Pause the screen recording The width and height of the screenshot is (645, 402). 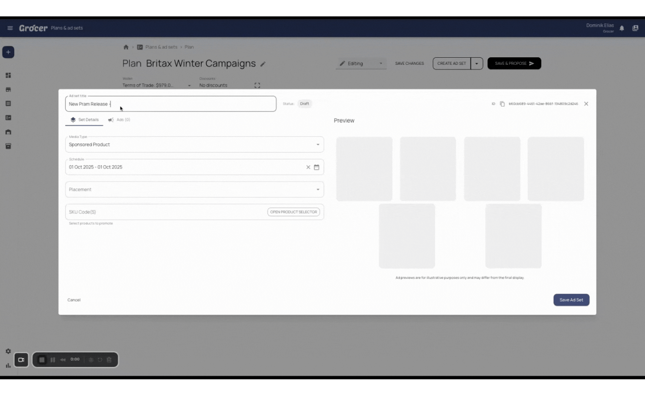pyautogui.click(x=53, y=360)
